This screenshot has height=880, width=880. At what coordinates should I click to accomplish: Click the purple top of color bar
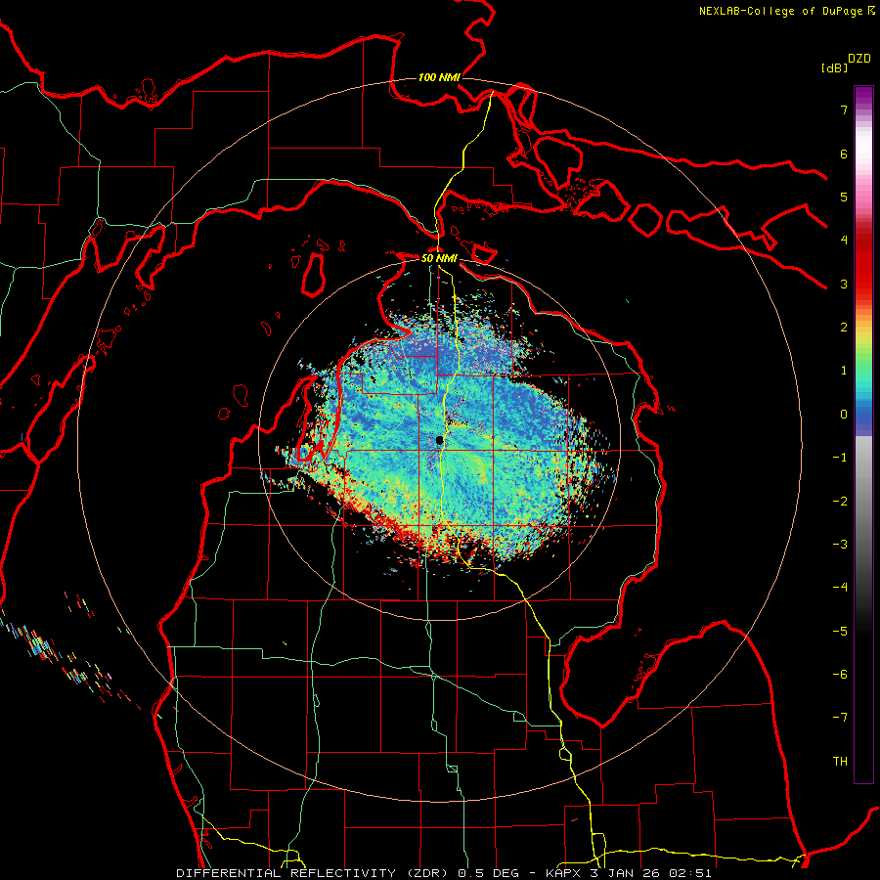click(863, 96)
